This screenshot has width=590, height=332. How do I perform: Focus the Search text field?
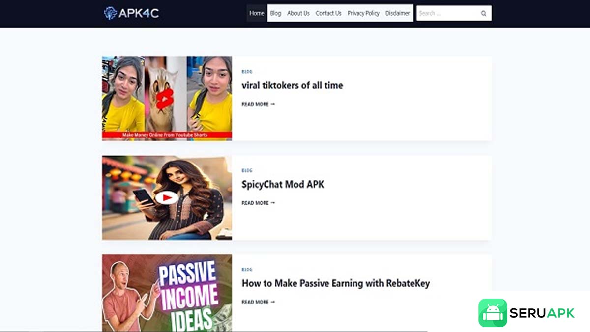pos(446,13)
